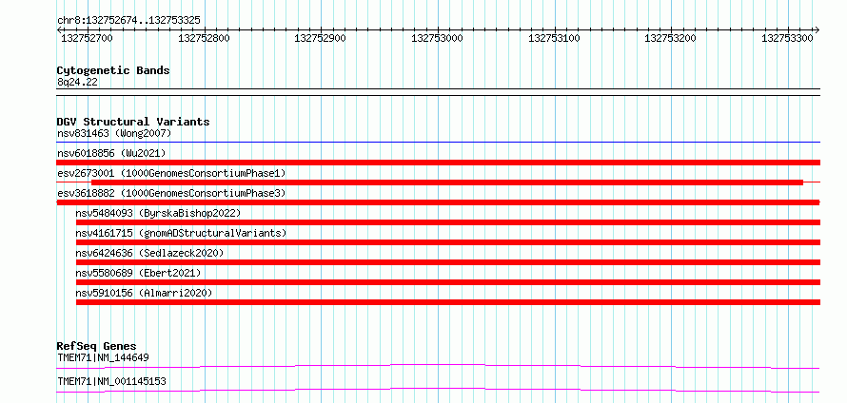Screen dimensions: 847x403
Task: Open variant nsv6018856 (Wu2021) label
Action: click(x=111, y=153)
